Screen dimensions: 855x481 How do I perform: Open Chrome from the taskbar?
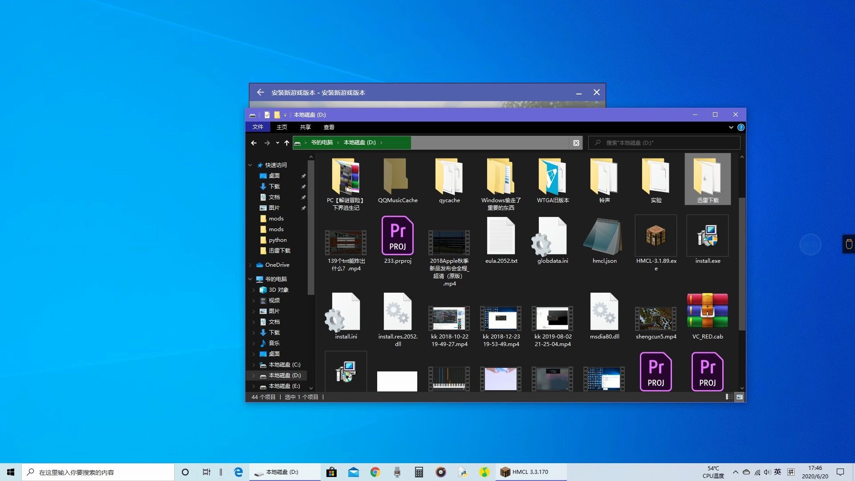click(x=375, y=472)
